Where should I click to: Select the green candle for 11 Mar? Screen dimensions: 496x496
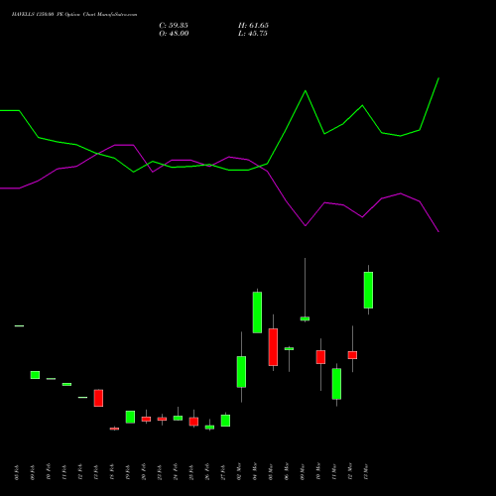pyautogui.click(x=336, y=384)
